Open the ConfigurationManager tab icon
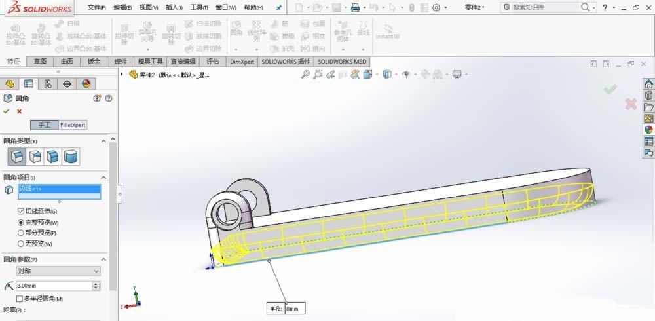 coord(48,84)
